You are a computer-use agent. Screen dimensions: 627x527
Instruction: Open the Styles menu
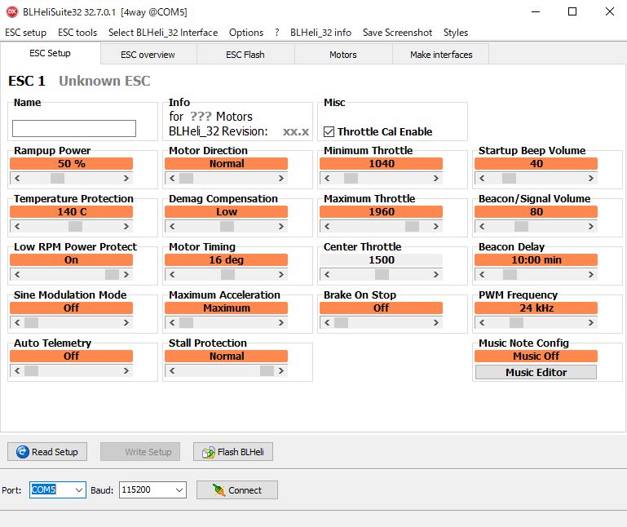click(456, 33)
